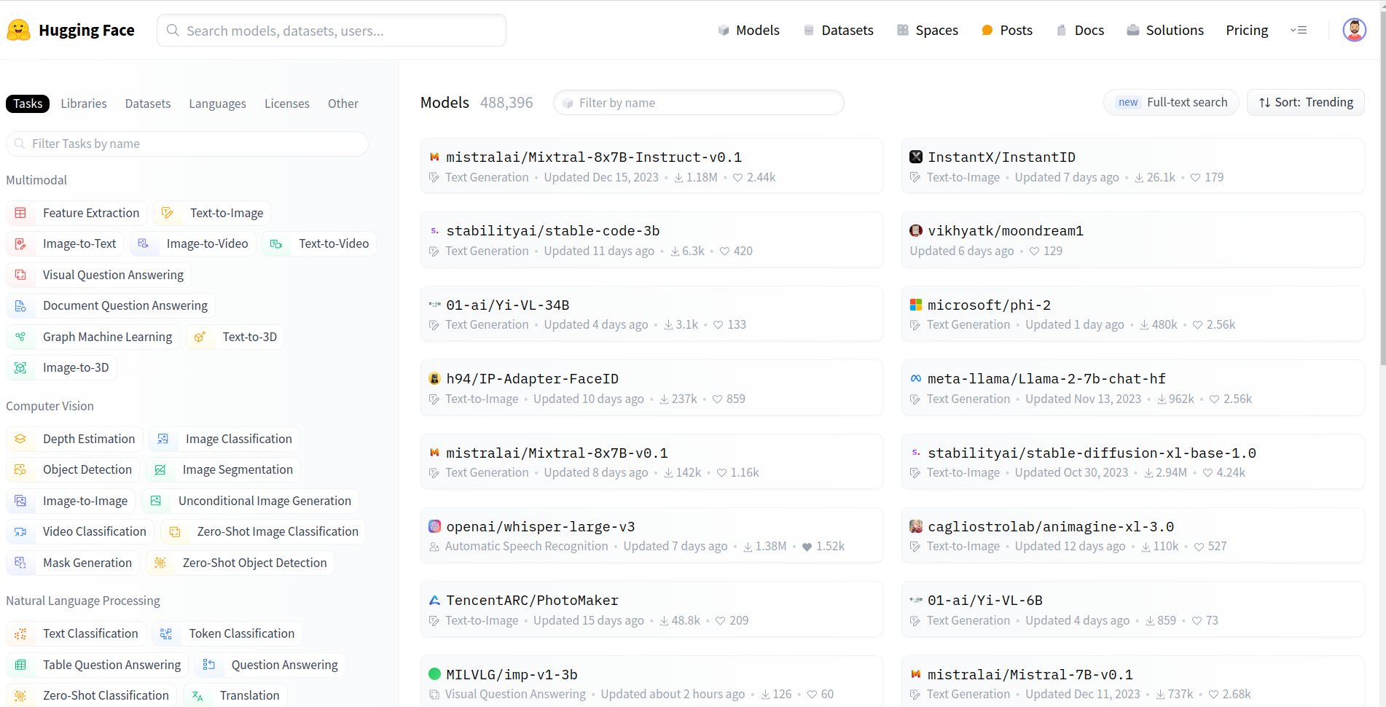The image size is (1386, 707).
Task: Select the Zero-Shot Classification task filter
Action: [x=92, y=695]
